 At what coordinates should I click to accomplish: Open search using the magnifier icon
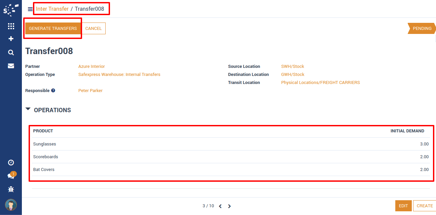point(11,52)
